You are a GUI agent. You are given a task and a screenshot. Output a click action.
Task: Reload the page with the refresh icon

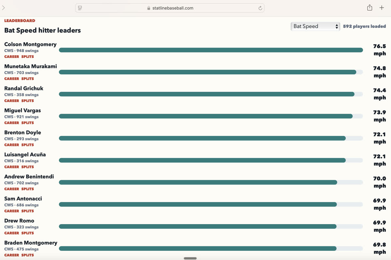point(260,8)
